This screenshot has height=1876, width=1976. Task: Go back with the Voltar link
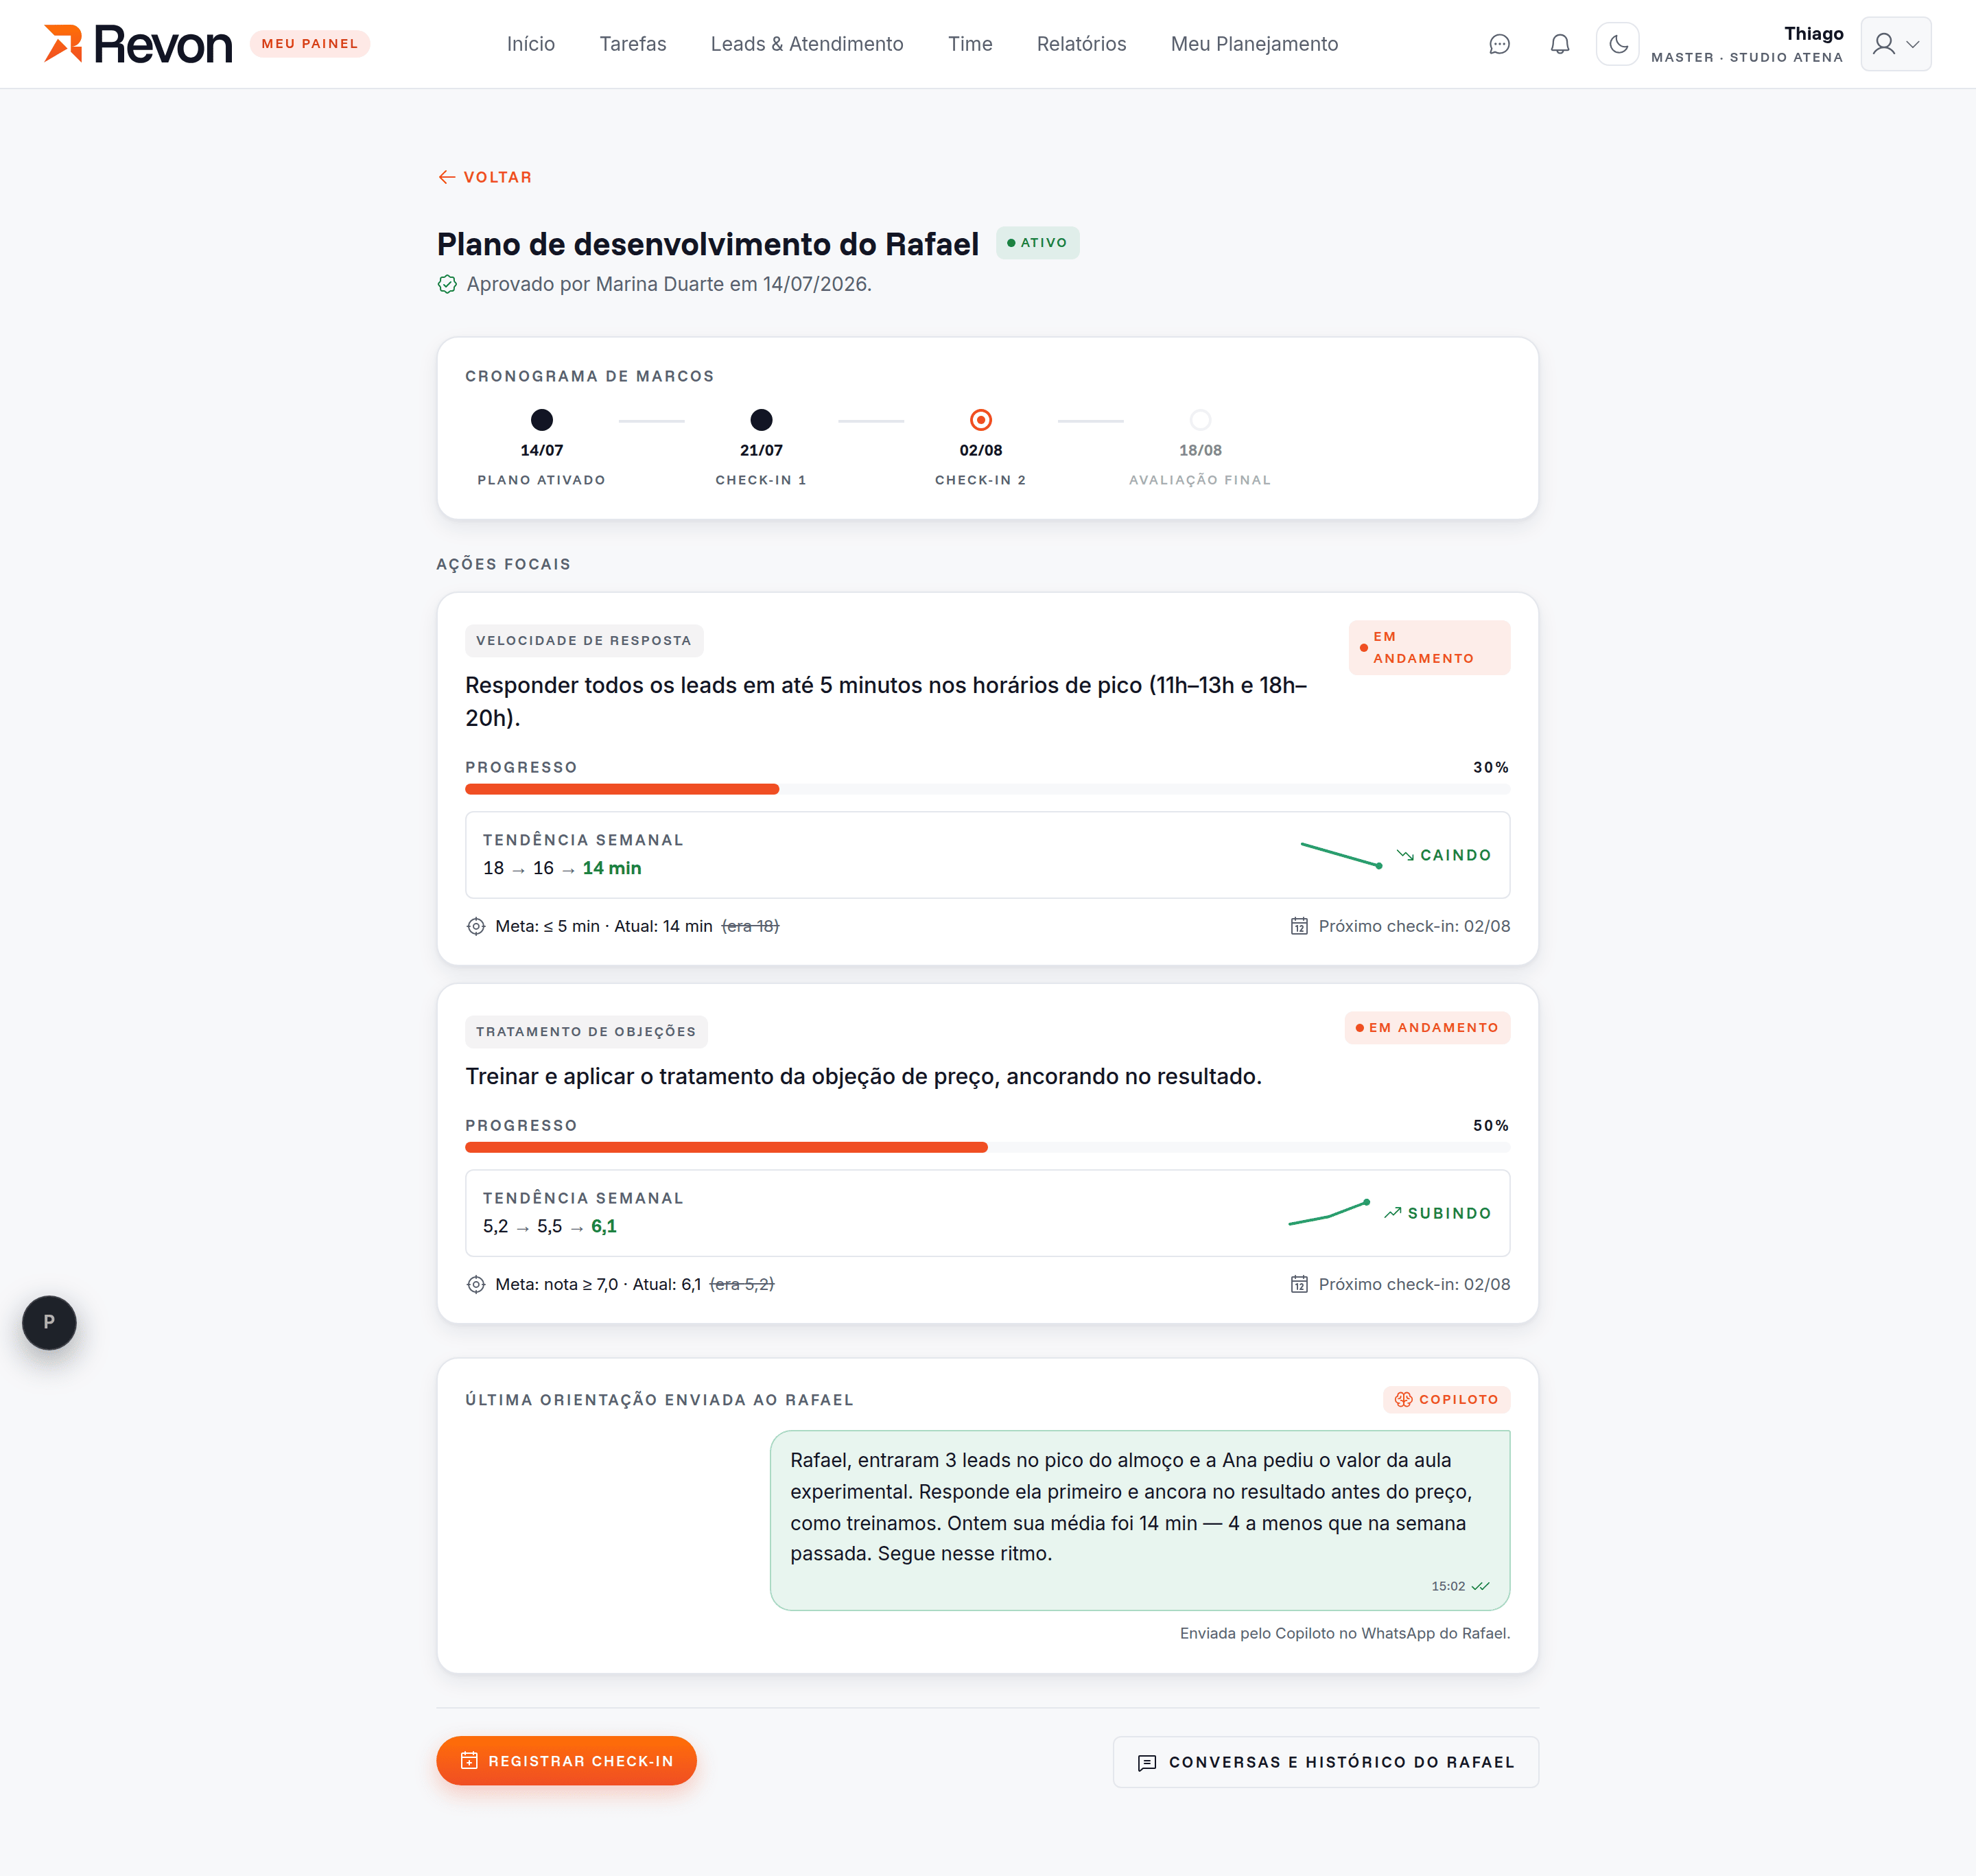(485, 177)
